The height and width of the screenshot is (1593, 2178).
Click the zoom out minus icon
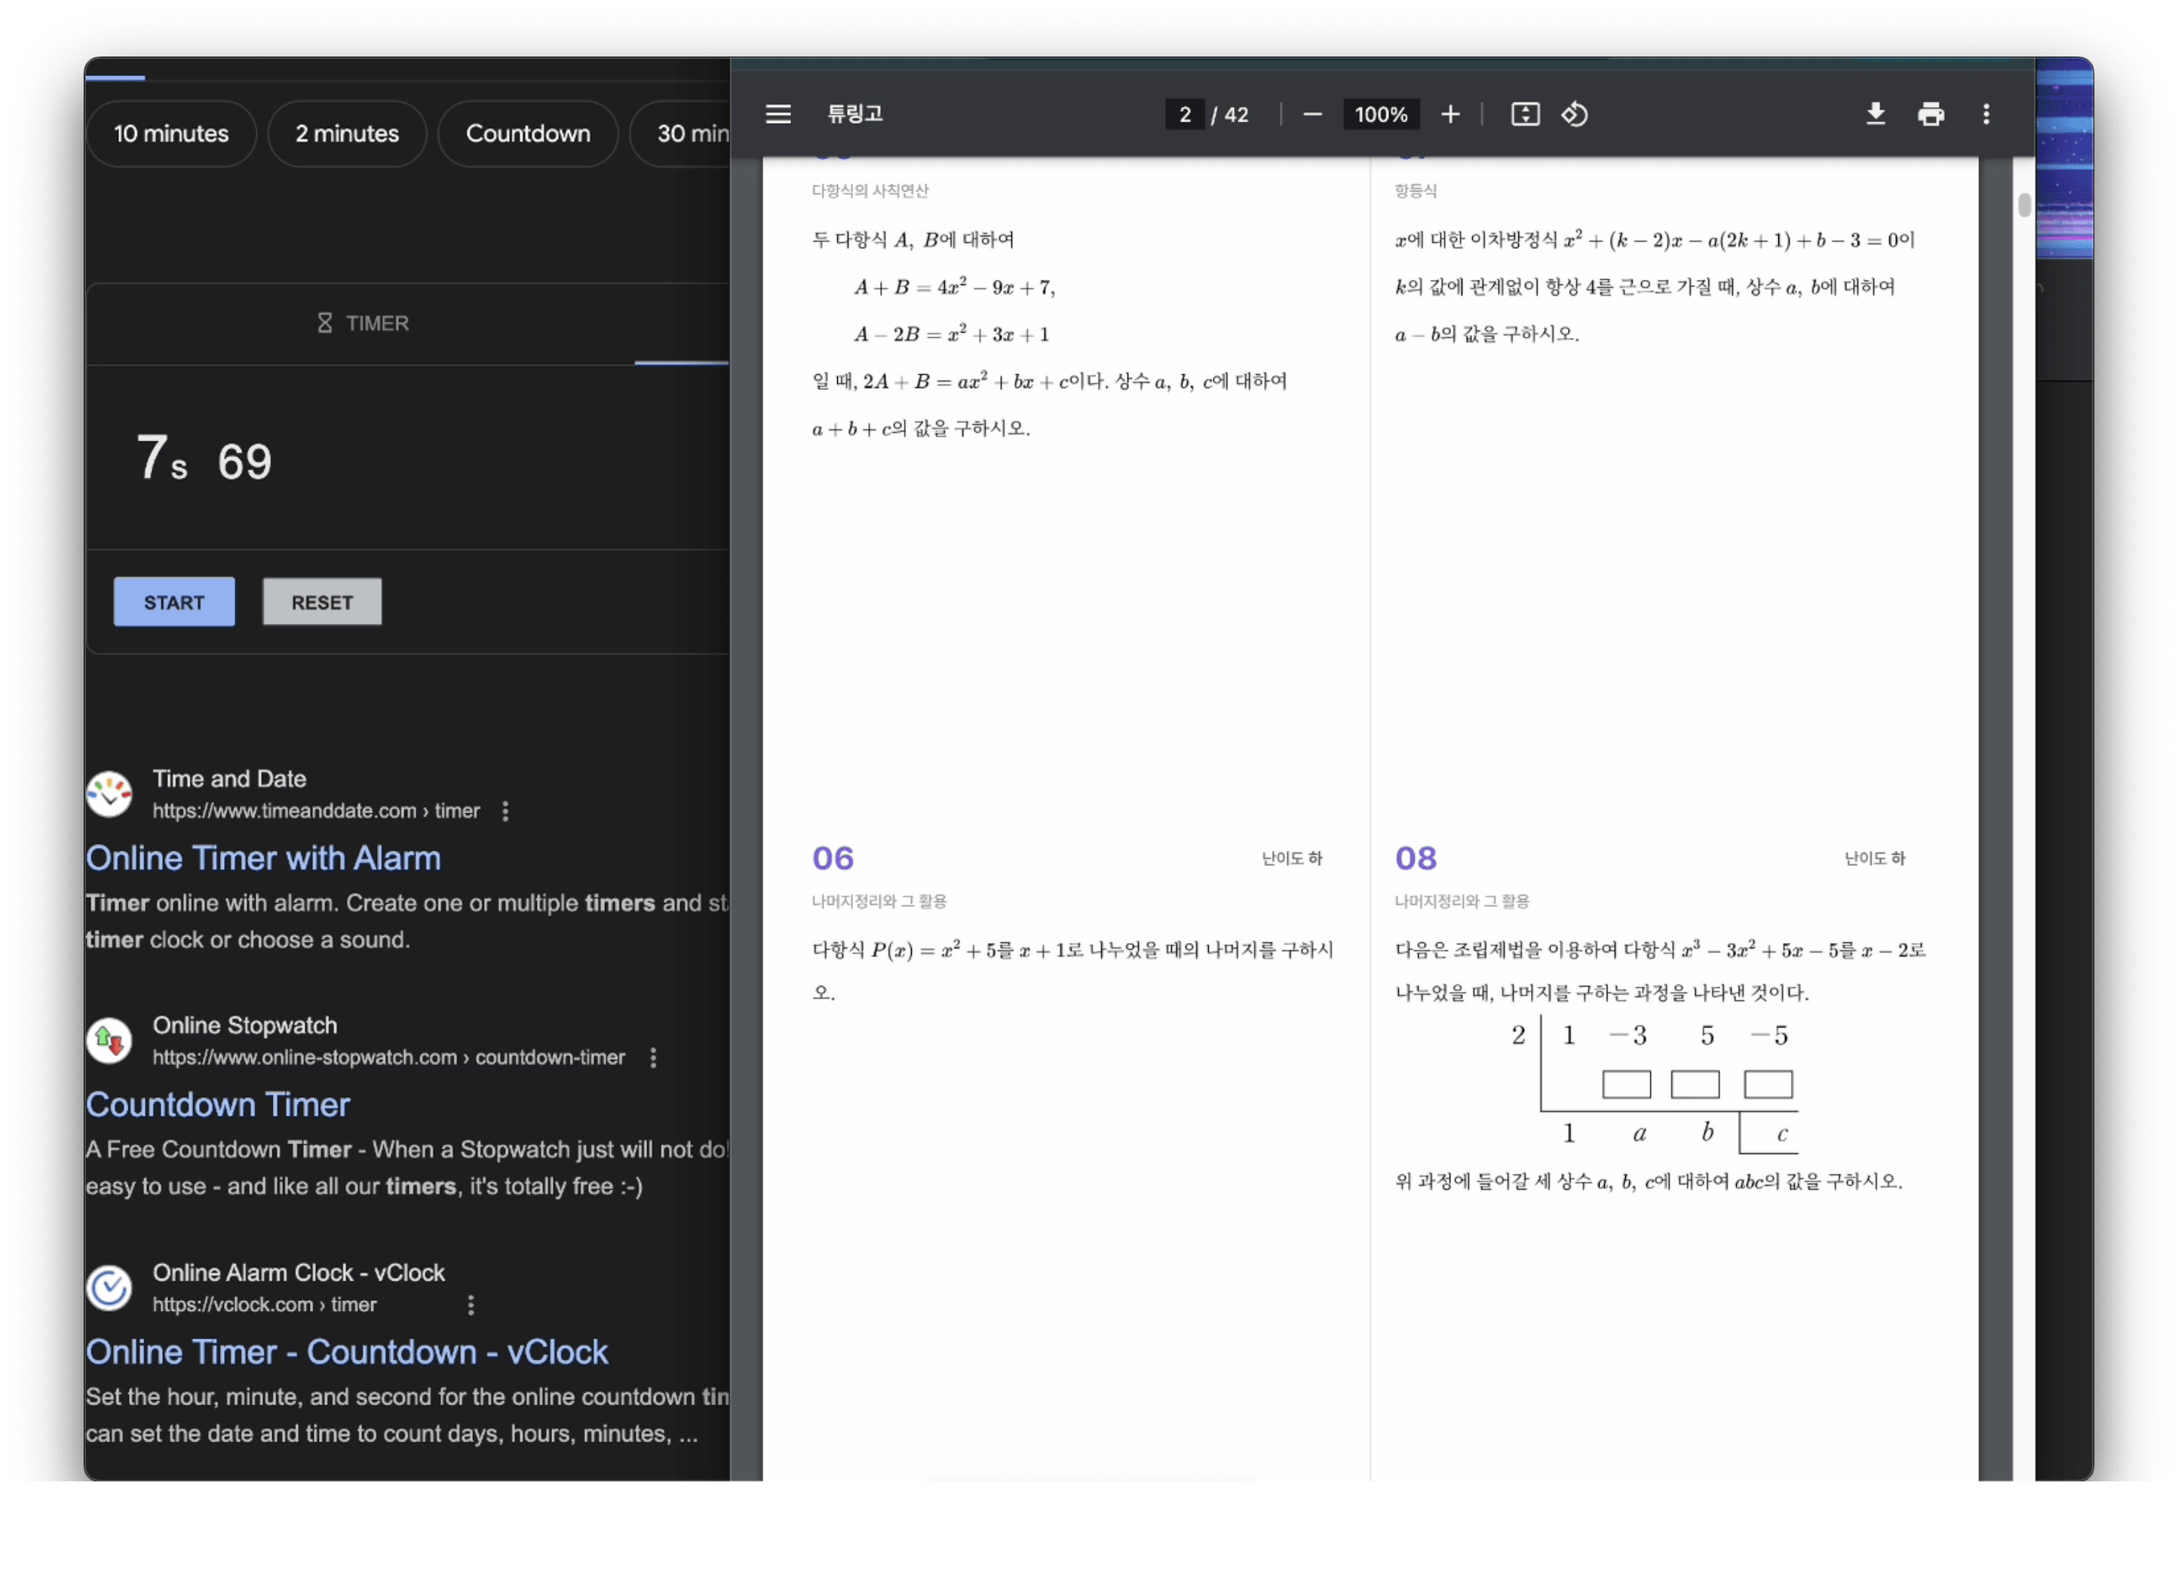1311,115
